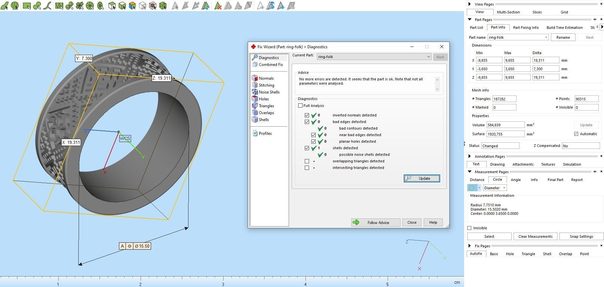Click the Clear Measurements button

(535, 236)
